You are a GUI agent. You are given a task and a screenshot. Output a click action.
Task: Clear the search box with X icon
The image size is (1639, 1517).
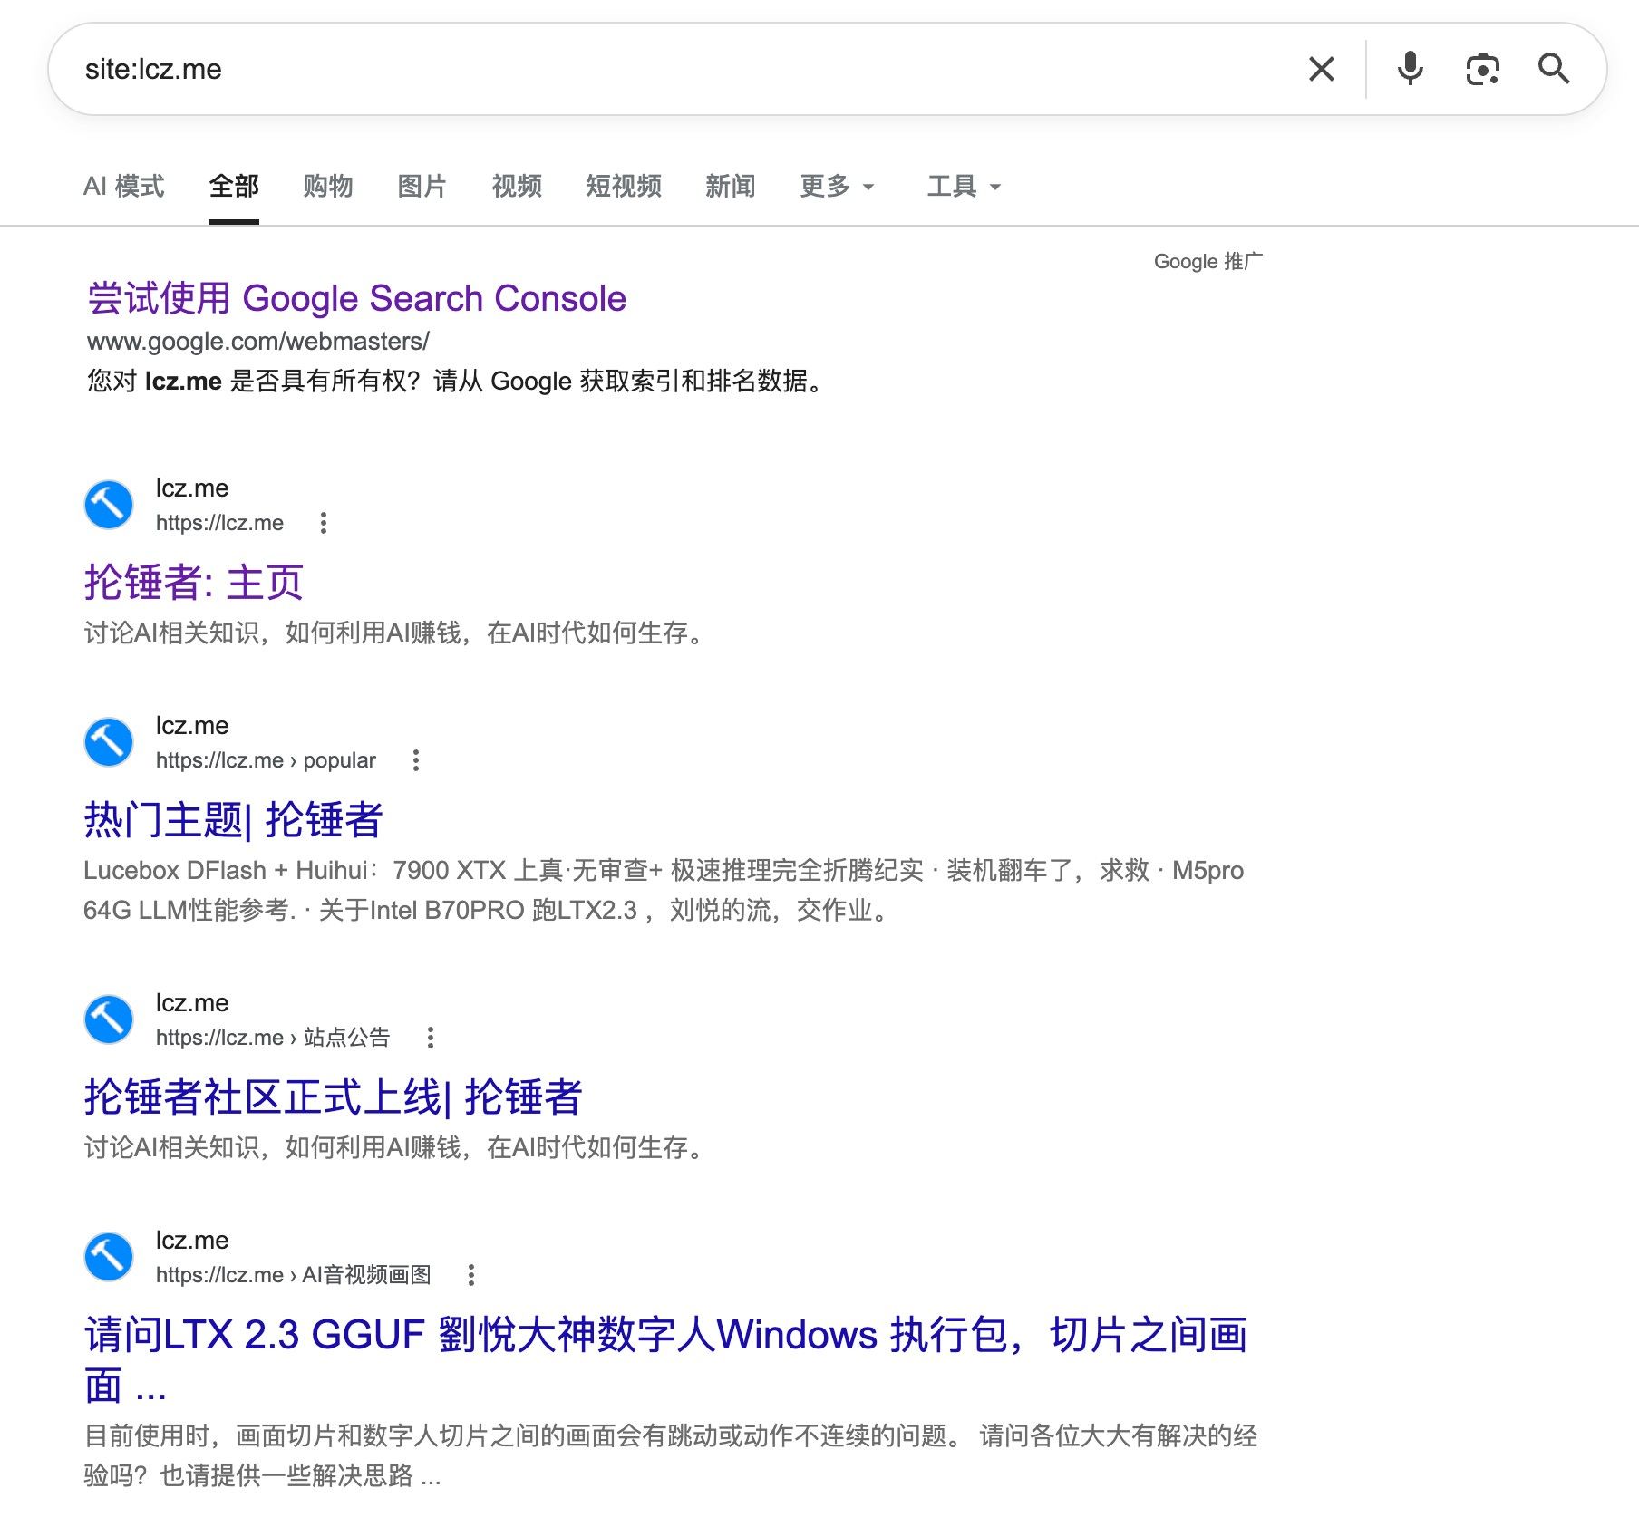1321,69
